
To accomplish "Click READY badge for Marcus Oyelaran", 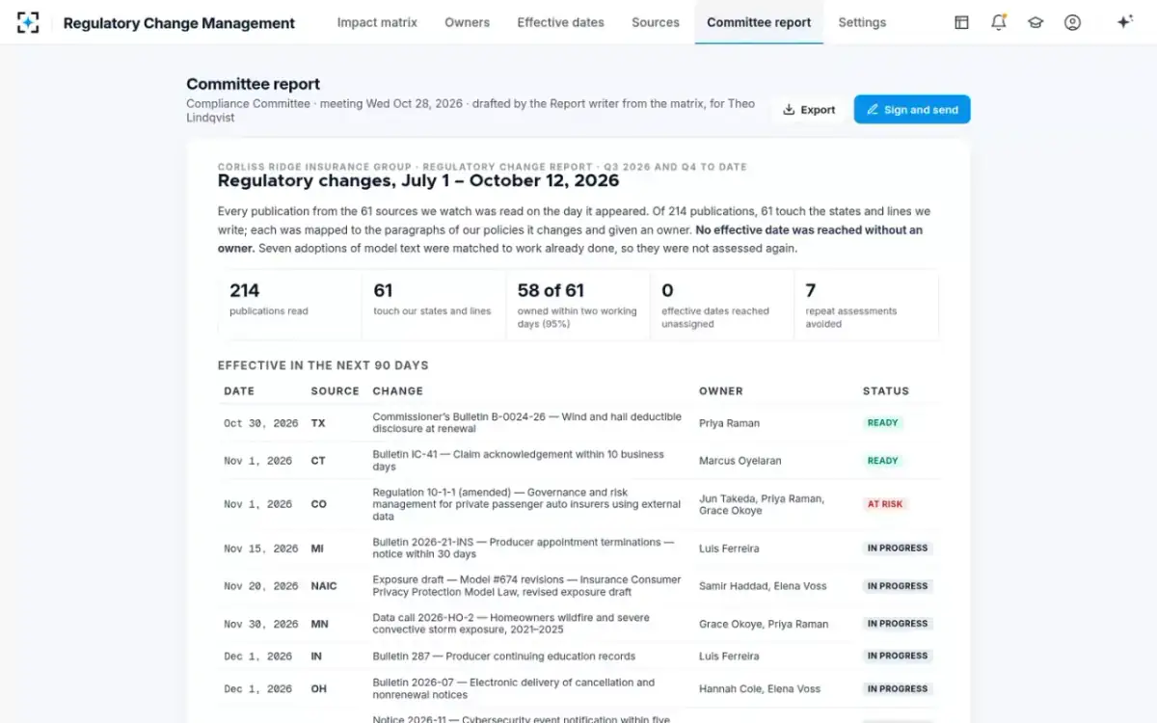I will pos(882,461).
